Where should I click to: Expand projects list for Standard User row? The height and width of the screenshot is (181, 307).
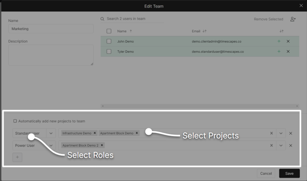pos(281,133)
